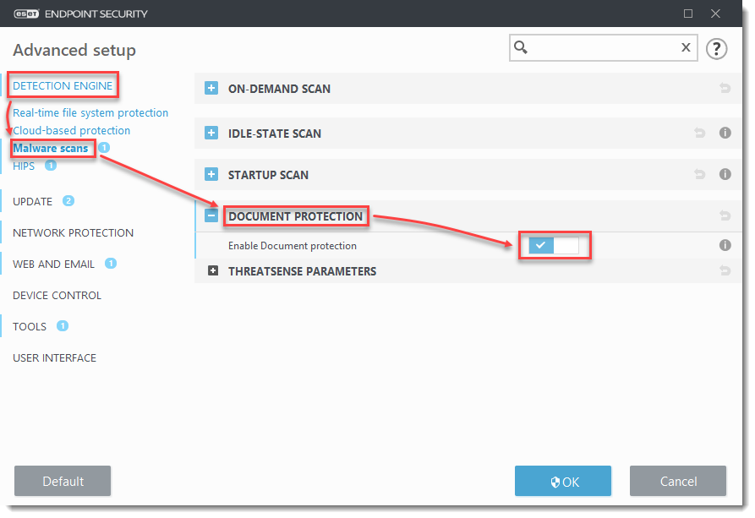Open the Network Protection section
Image resolution: width=755 pixels, height=518 pixels.
point(73,232)
